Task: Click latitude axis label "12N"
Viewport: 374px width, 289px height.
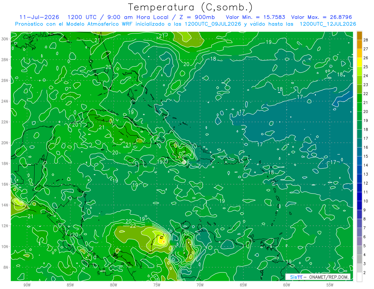Action: pos(5,225)
